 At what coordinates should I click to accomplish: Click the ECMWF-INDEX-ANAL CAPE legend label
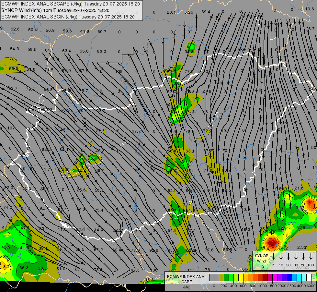coord(187,279)
